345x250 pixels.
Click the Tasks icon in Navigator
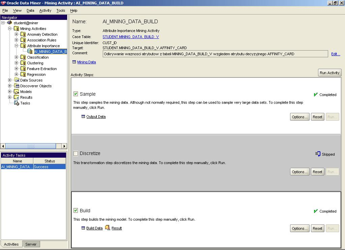point(17,103)
